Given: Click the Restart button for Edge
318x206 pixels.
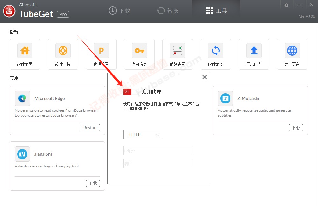Looking at the screenshot, I should pos(90,128).
